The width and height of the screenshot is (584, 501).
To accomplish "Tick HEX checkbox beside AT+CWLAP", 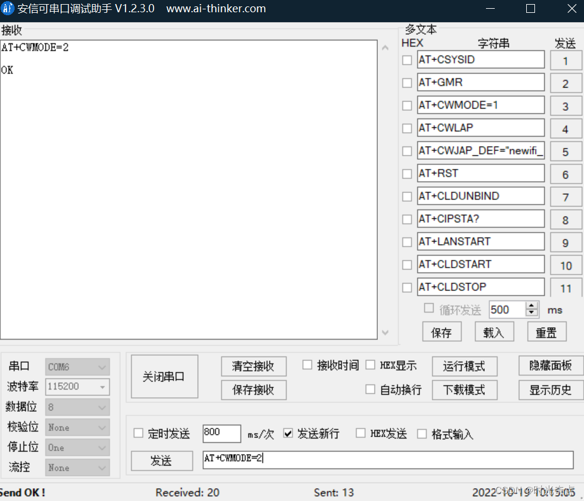I will tap(407, 128).
